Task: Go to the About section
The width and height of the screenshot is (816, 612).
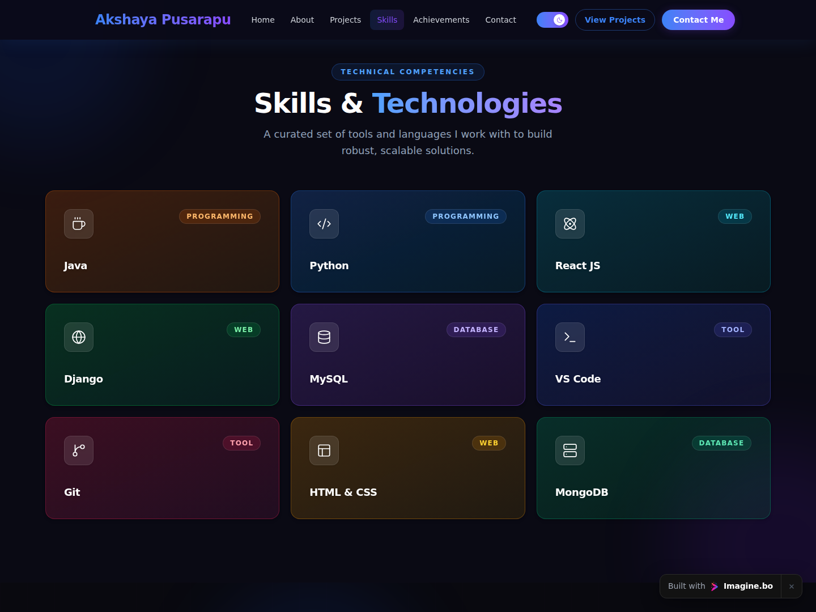Action: tap(302, 20)
